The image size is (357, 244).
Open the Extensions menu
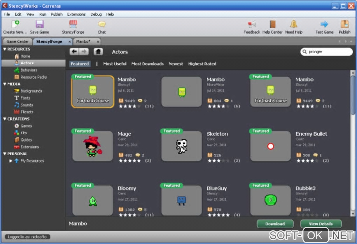click(x=76, y=14)
